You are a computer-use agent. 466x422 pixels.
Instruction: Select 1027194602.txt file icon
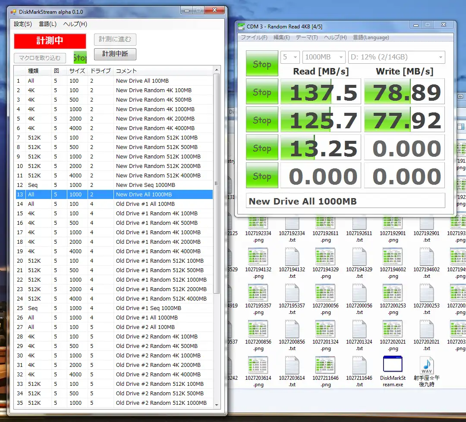pos(426,257)
